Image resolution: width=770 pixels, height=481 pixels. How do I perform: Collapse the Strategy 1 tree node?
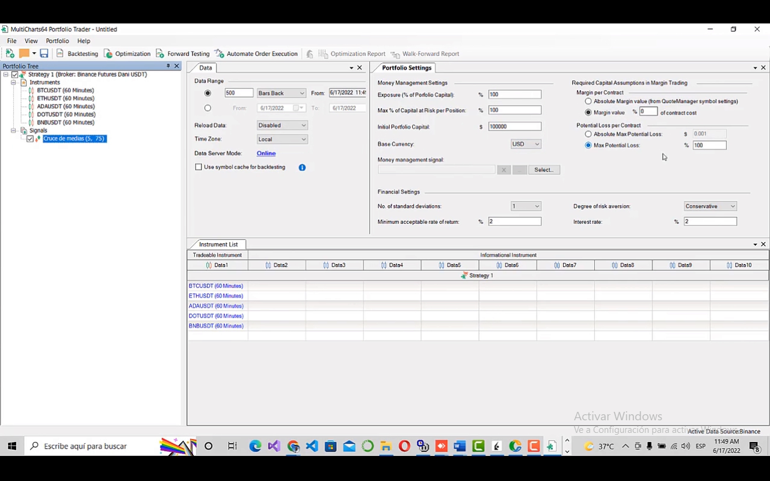pos(5,75)
